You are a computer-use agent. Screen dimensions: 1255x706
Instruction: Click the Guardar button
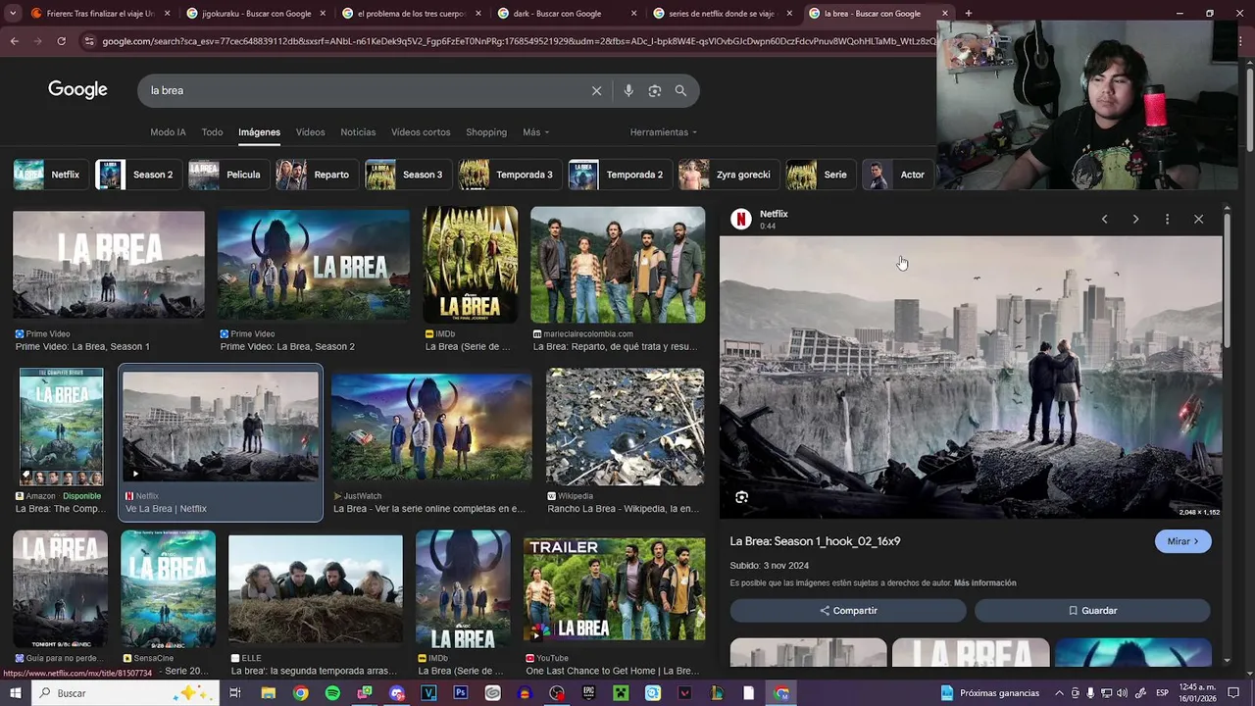(1092, 611)
